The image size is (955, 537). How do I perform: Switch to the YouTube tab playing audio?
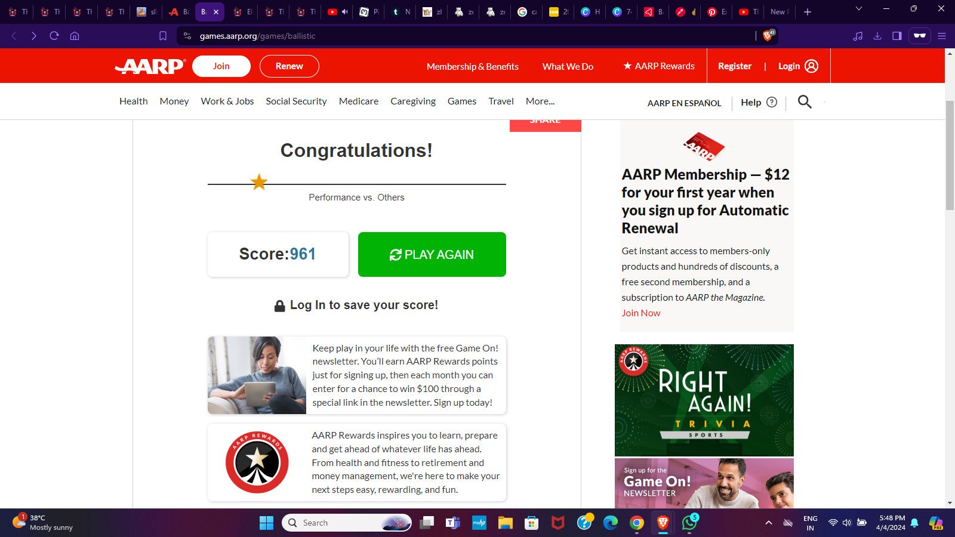pos(337,12)
